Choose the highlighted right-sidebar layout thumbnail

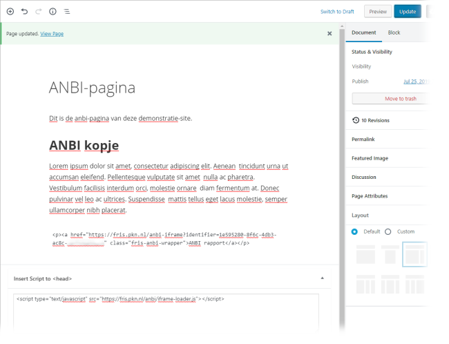coord(414,254)
